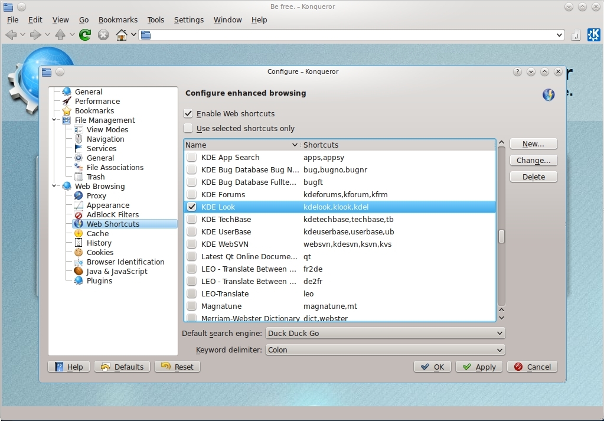Click the Back arrow in Konqueror toolbar
The image size is (604, 421).
coord(11,35)
